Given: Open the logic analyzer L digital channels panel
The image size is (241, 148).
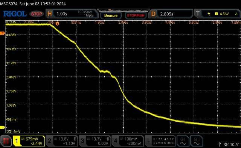Looking at the screenshot, I should (160, 141).
